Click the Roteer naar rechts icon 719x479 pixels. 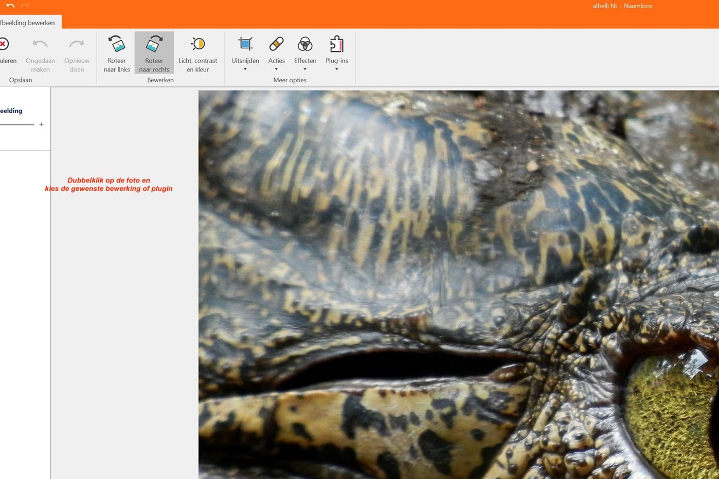[x=154, y=45]
